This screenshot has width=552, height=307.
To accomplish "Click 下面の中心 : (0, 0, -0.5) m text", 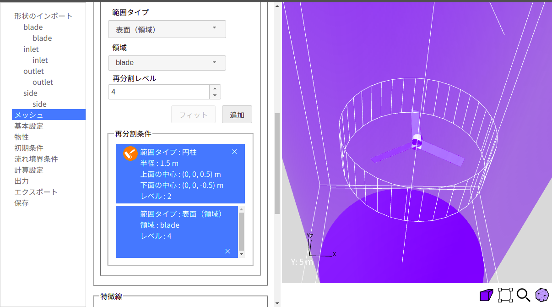I will (x=182, y=185).
